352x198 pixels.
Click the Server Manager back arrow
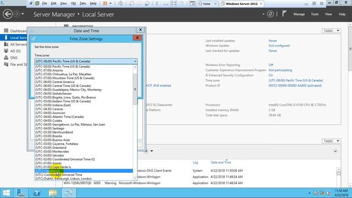pos(7,14)
